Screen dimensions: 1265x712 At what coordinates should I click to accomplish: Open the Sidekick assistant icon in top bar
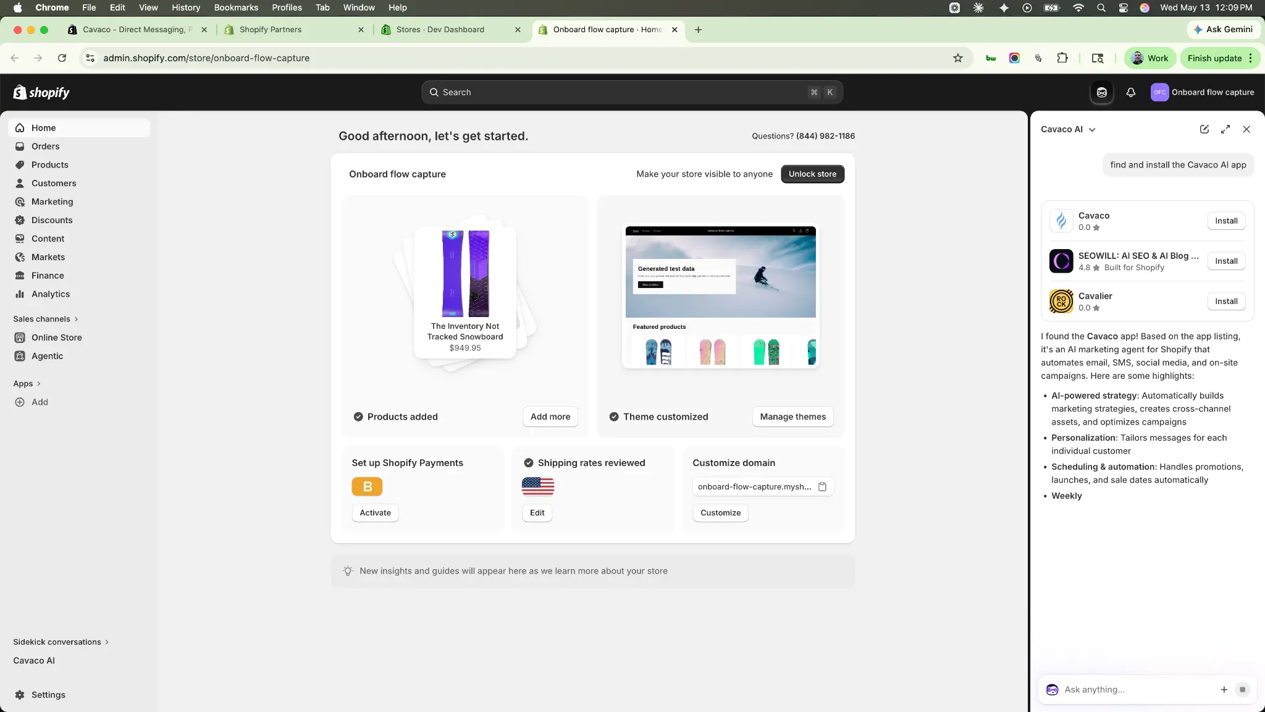coord(1101,92)
